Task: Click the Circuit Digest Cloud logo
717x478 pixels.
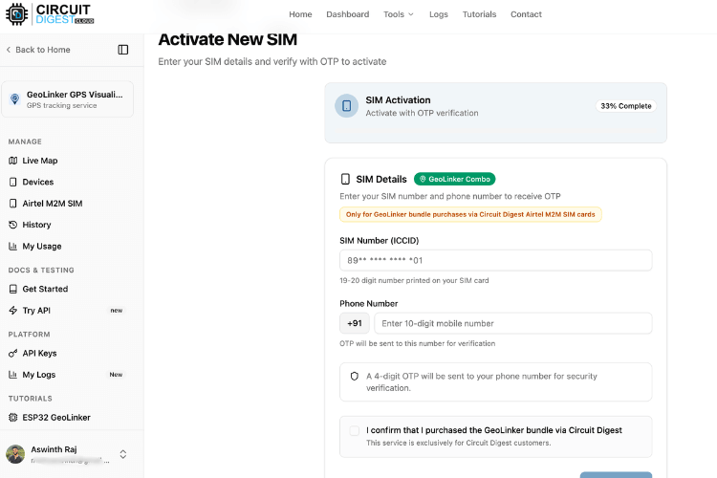Action: (x=50, y=14)
